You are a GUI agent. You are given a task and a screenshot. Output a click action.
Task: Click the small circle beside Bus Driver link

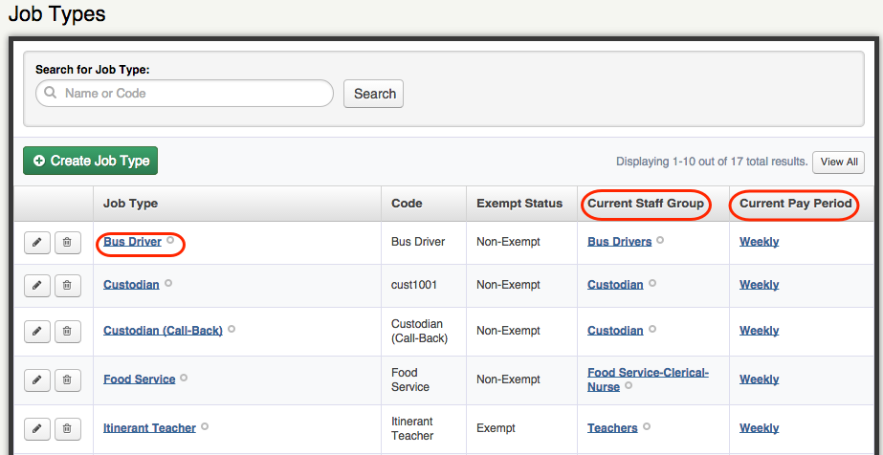coord(170,240)
